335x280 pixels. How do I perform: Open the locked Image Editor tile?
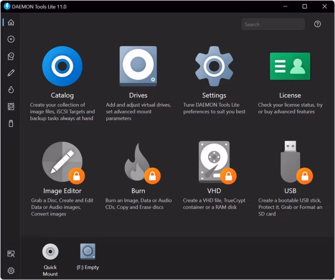(x=62, y=162)
